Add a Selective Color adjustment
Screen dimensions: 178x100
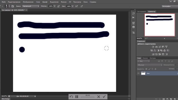pyautogui.click(x=163, y=54)
